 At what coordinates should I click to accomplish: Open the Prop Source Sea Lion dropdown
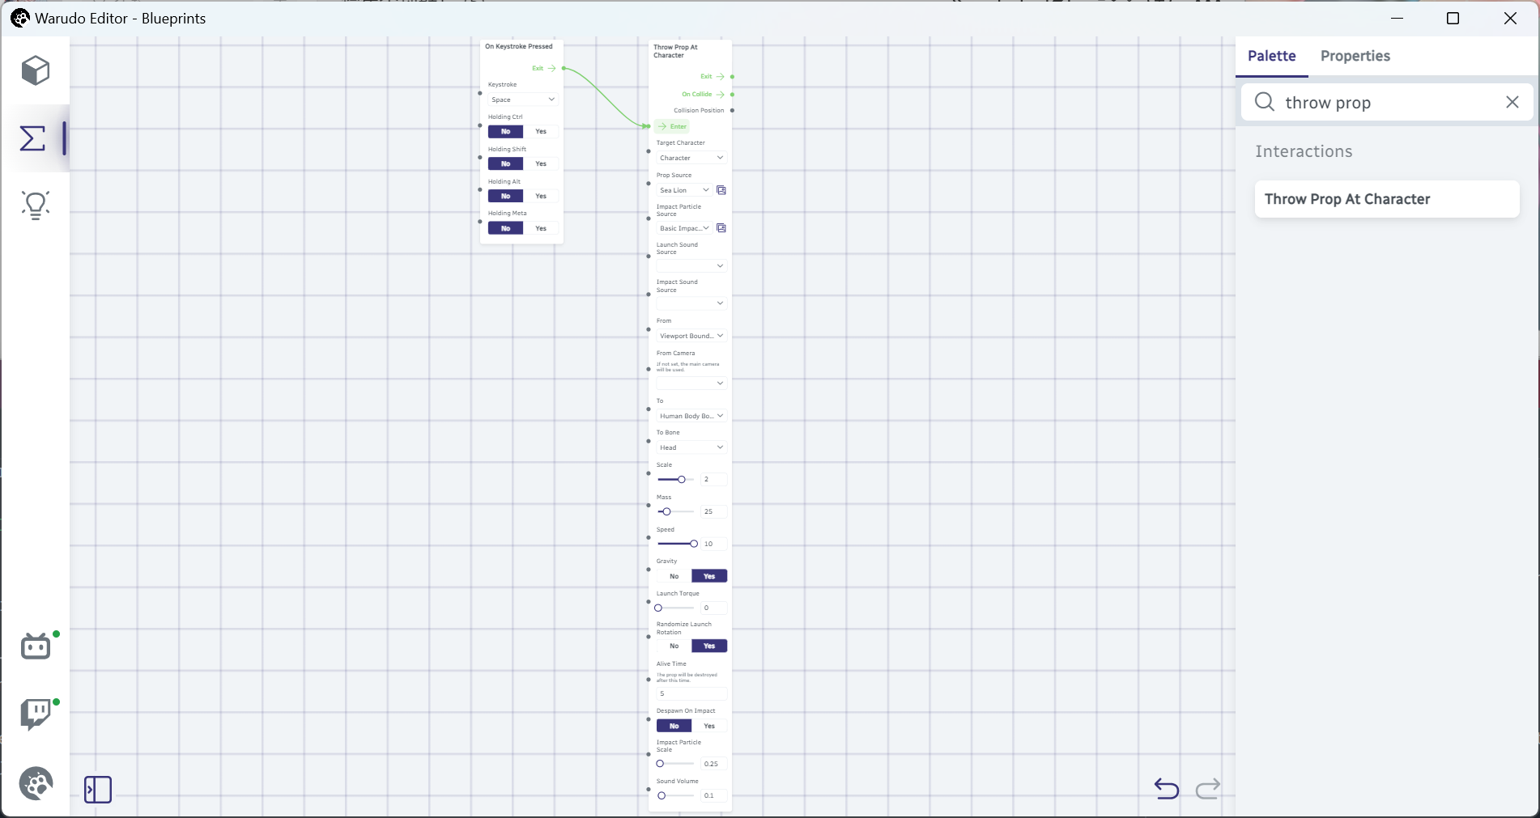(684, 190)
